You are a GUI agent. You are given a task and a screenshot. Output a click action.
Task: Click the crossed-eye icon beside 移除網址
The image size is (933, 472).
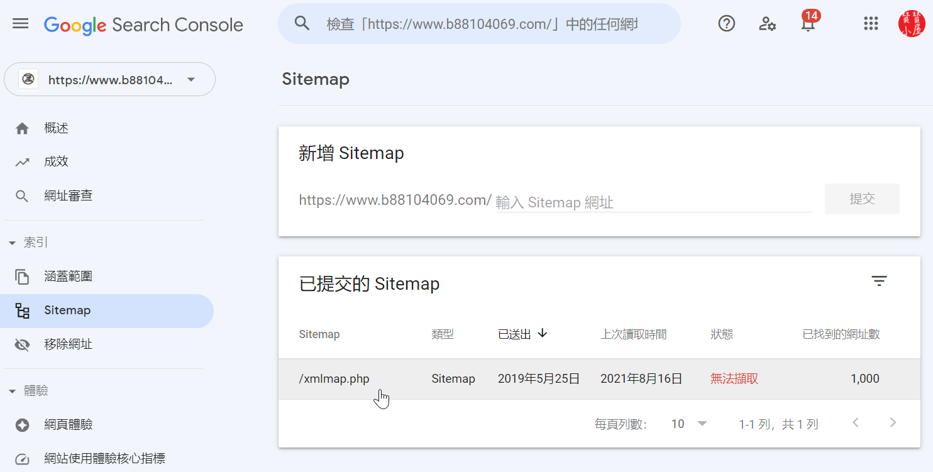click(x=22, y=344)
